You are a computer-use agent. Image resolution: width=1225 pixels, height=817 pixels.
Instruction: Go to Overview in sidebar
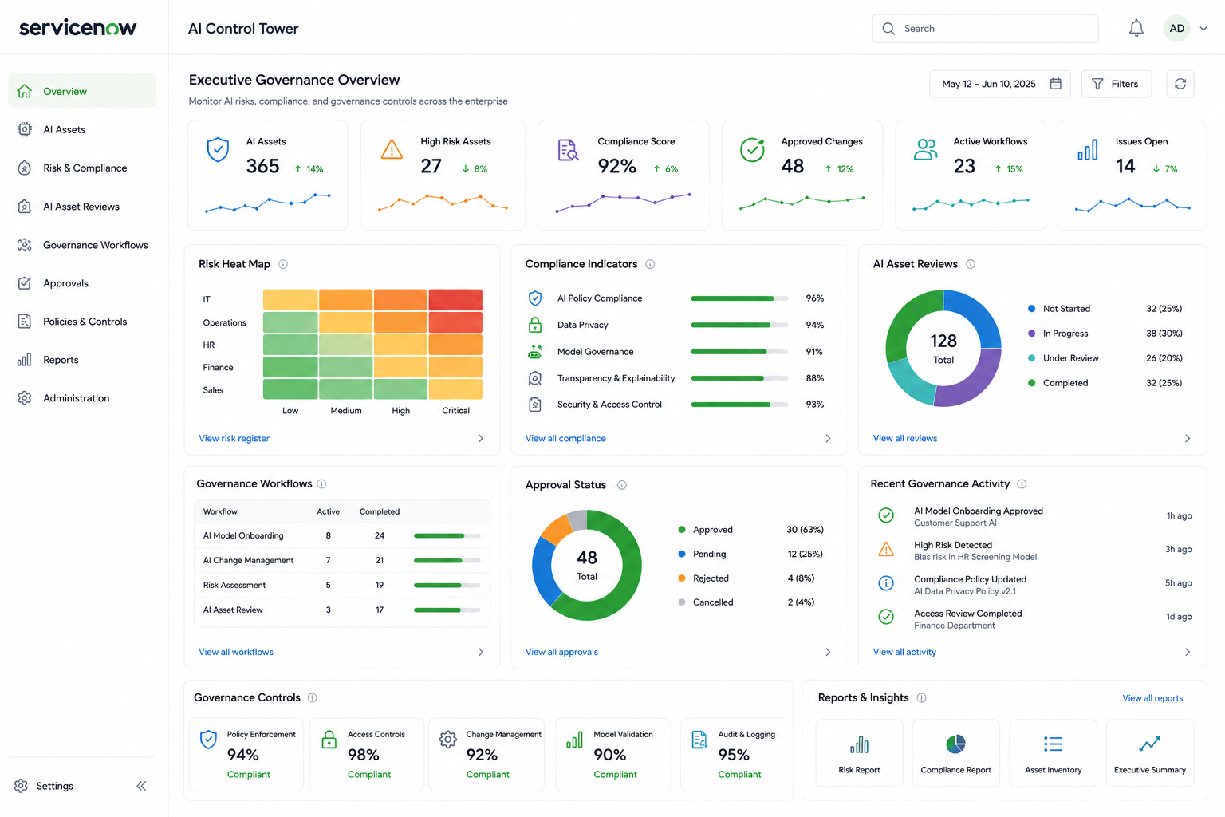[82, 91]
